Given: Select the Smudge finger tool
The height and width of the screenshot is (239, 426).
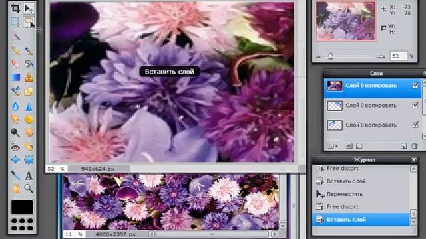Looking at the screenshot, I should (15, 119).
